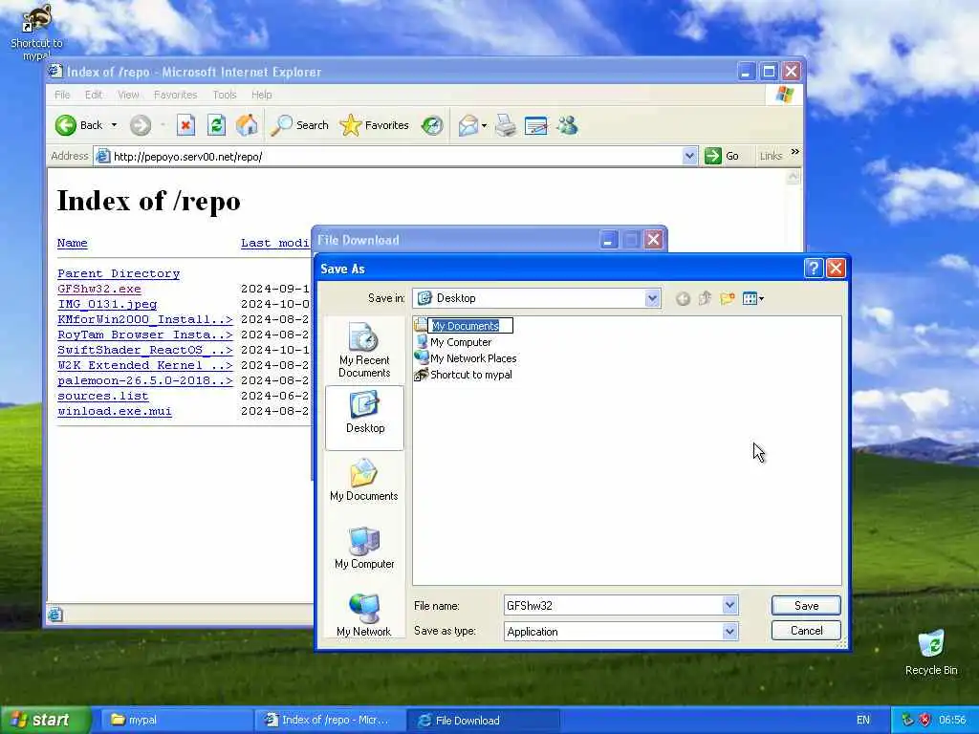Click the Save button

coord(806,605)
